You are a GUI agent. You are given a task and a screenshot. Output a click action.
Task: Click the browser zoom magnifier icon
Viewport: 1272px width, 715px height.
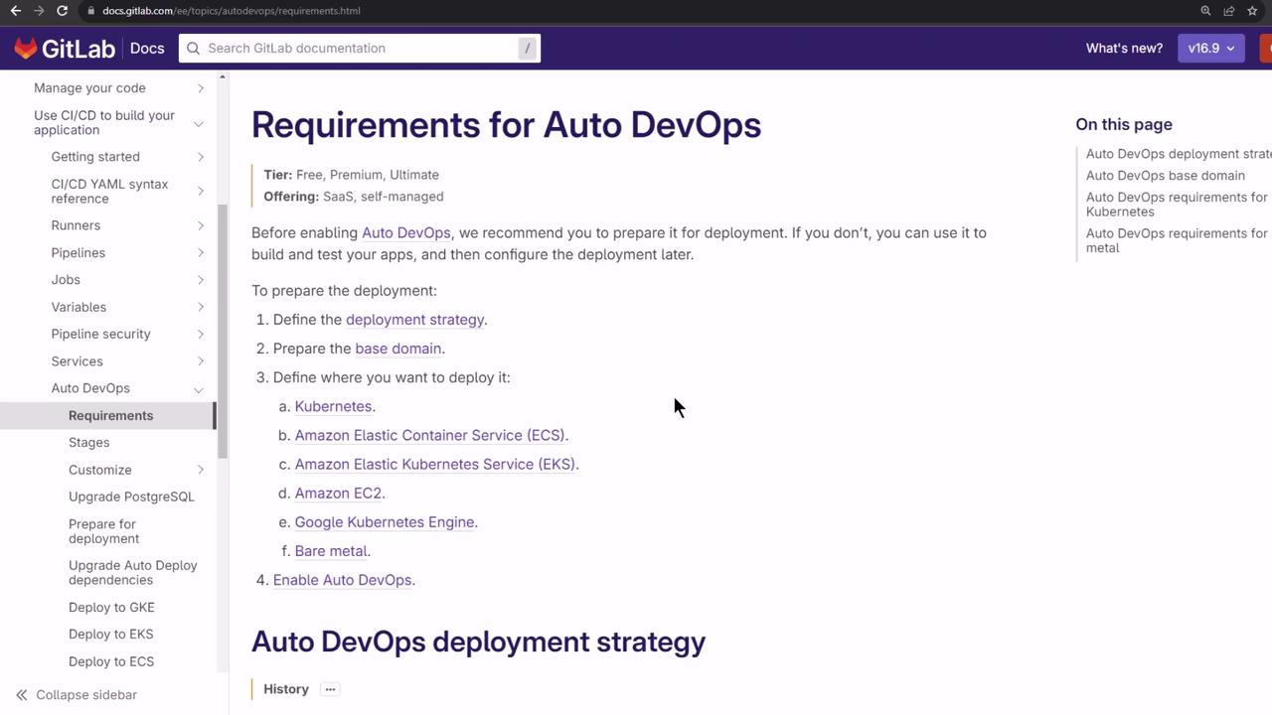(x=1205, y=11)
